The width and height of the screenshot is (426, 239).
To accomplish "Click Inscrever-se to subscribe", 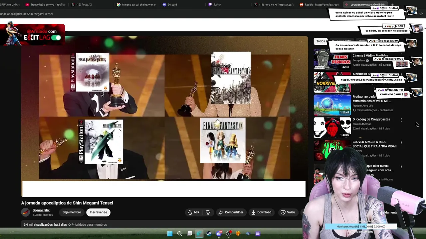I will click(x=98, y=212).
